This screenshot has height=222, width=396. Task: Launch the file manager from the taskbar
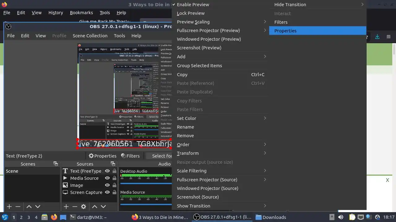[x=45, y=217]
